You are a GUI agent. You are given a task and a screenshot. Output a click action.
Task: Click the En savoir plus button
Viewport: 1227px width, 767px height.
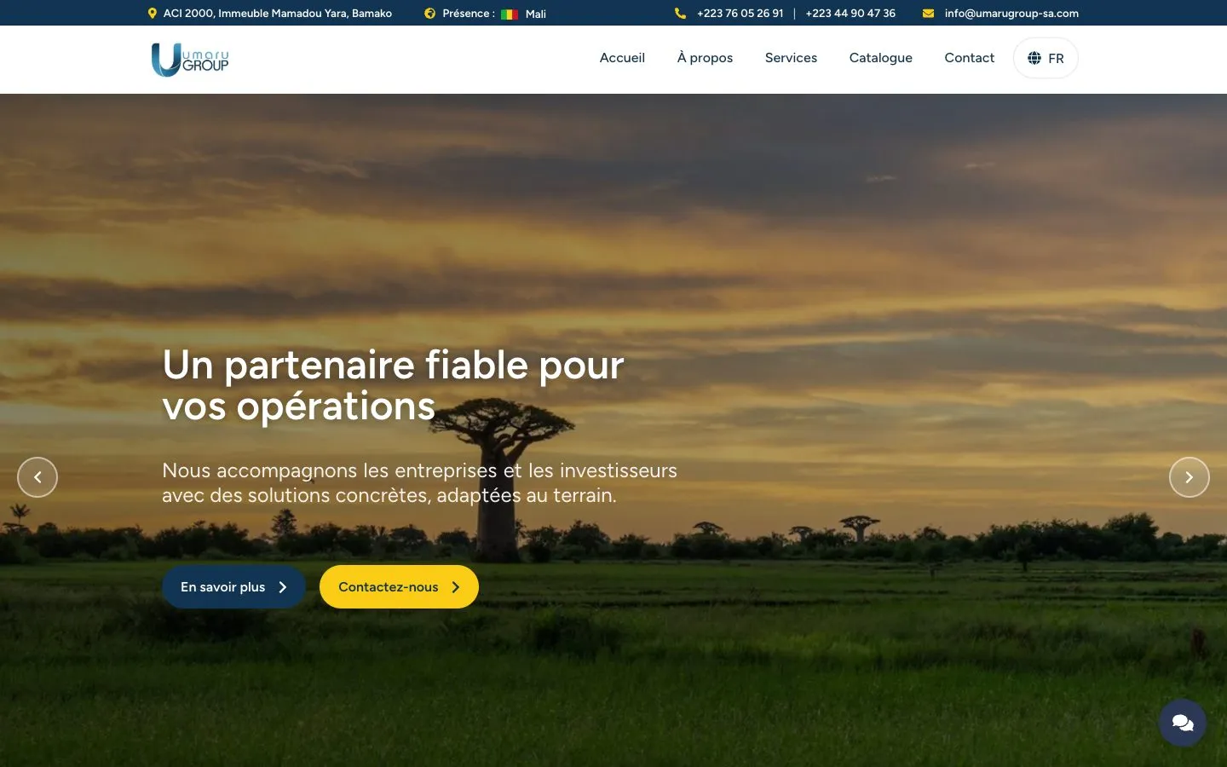pos(233,587)
